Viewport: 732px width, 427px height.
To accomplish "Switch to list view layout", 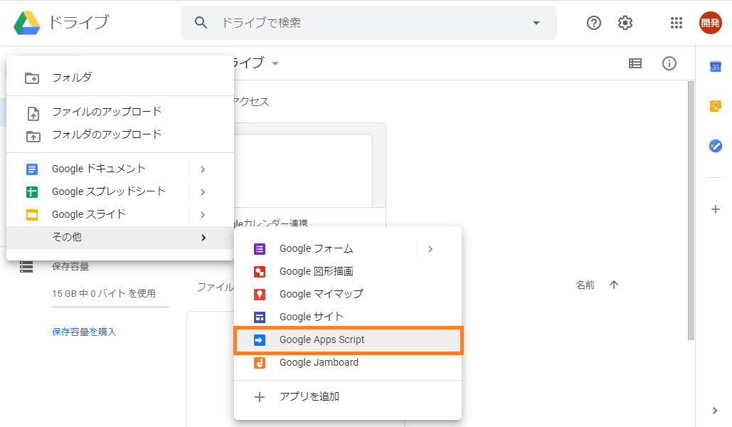I will pos(635,63).
